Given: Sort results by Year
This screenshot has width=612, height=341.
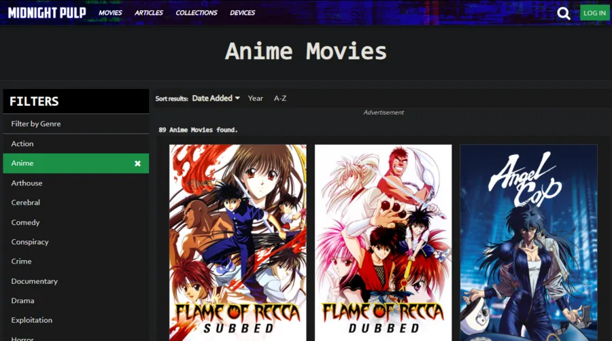Looking at the screenshot, I should (x=255, y=98).
